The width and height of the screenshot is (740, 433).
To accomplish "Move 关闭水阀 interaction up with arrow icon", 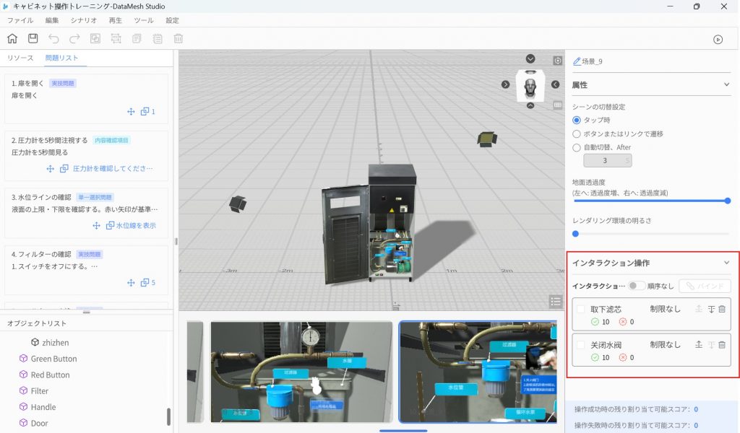I will click(699, 345).
